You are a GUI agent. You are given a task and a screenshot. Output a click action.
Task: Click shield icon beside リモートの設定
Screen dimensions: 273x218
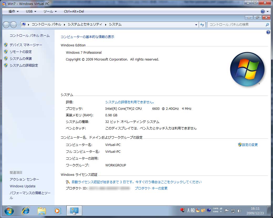point(6,52)
